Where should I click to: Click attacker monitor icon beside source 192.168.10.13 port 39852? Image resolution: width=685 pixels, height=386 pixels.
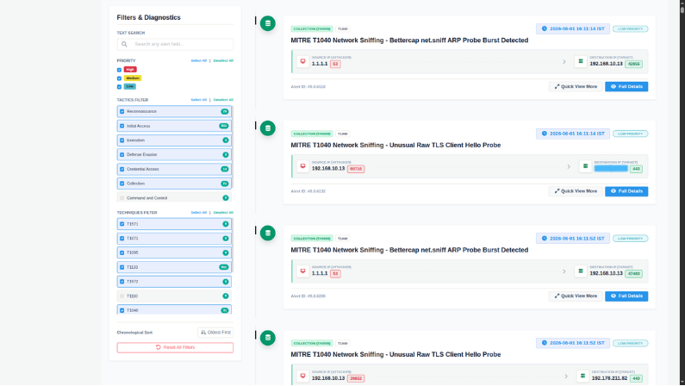coord(302,376)
